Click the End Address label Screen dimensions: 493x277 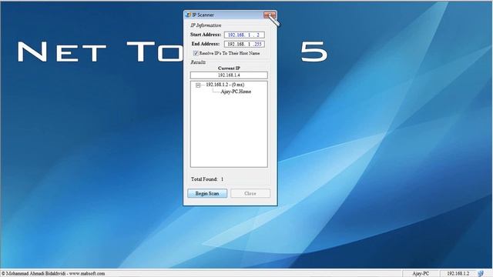point(206,44)
